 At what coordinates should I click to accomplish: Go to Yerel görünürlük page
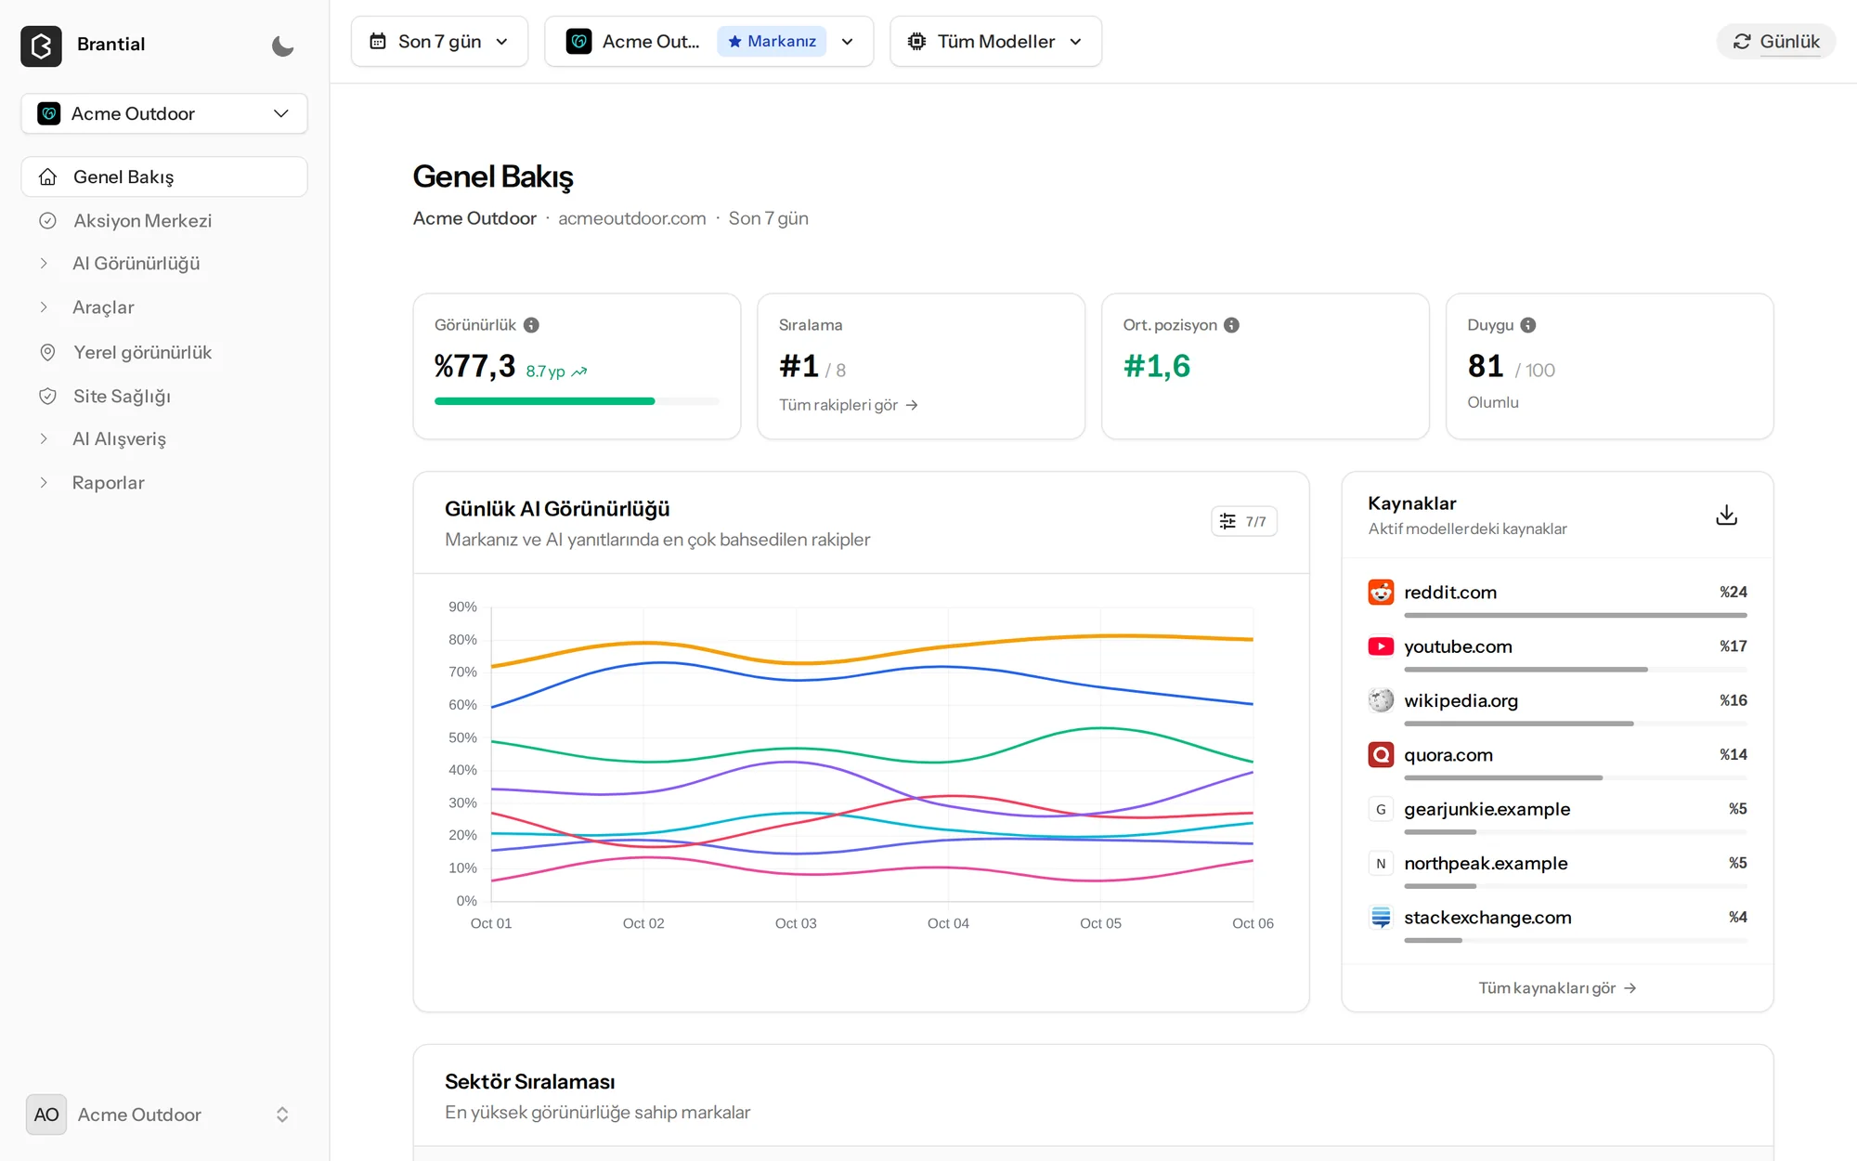[x=164, y=352]
